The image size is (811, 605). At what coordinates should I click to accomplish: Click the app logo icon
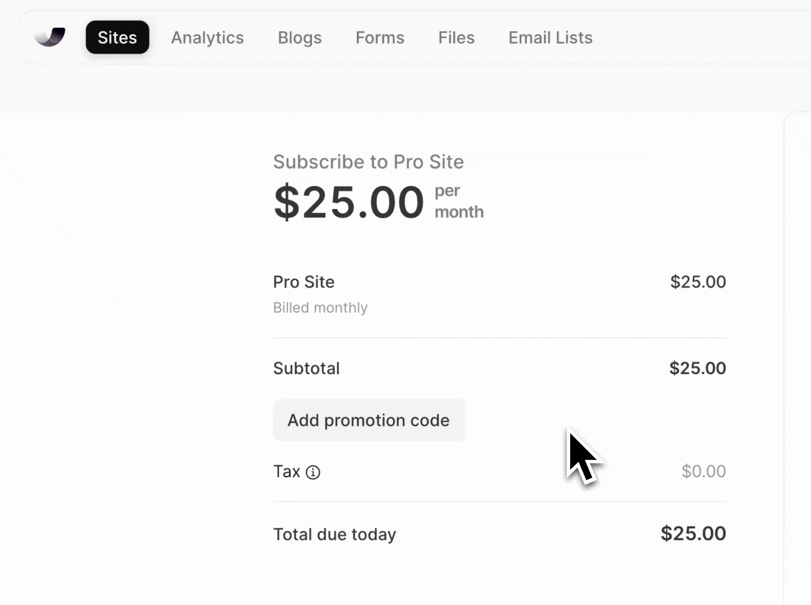pos(50,37)
